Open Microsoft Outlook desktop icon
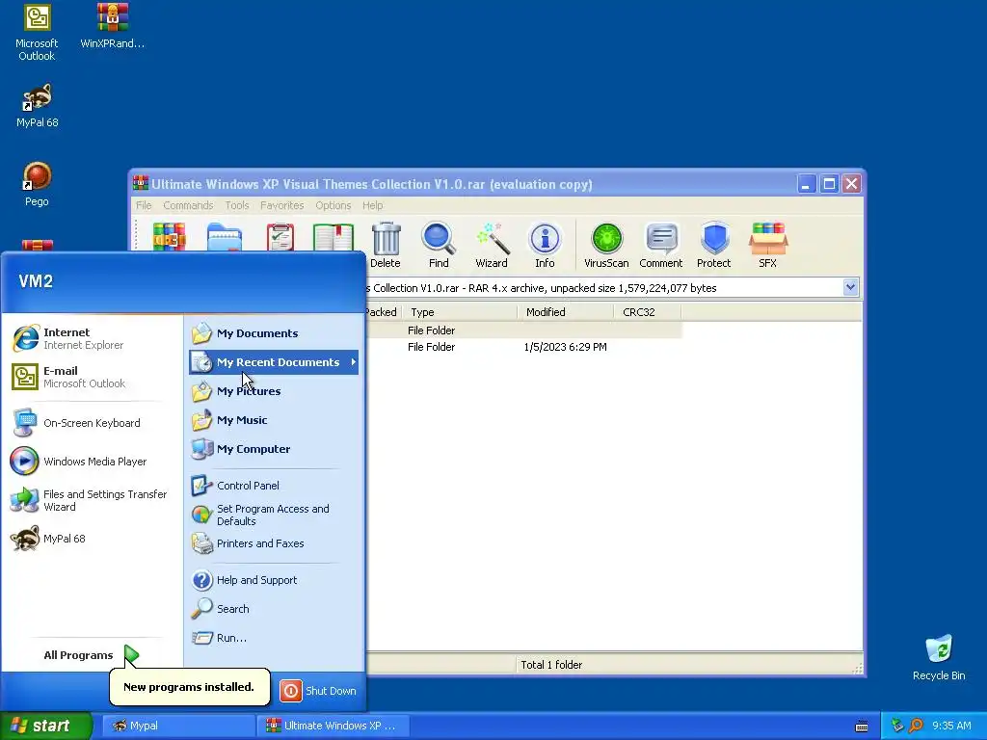 pyautogui.click(x=37, y=32)
